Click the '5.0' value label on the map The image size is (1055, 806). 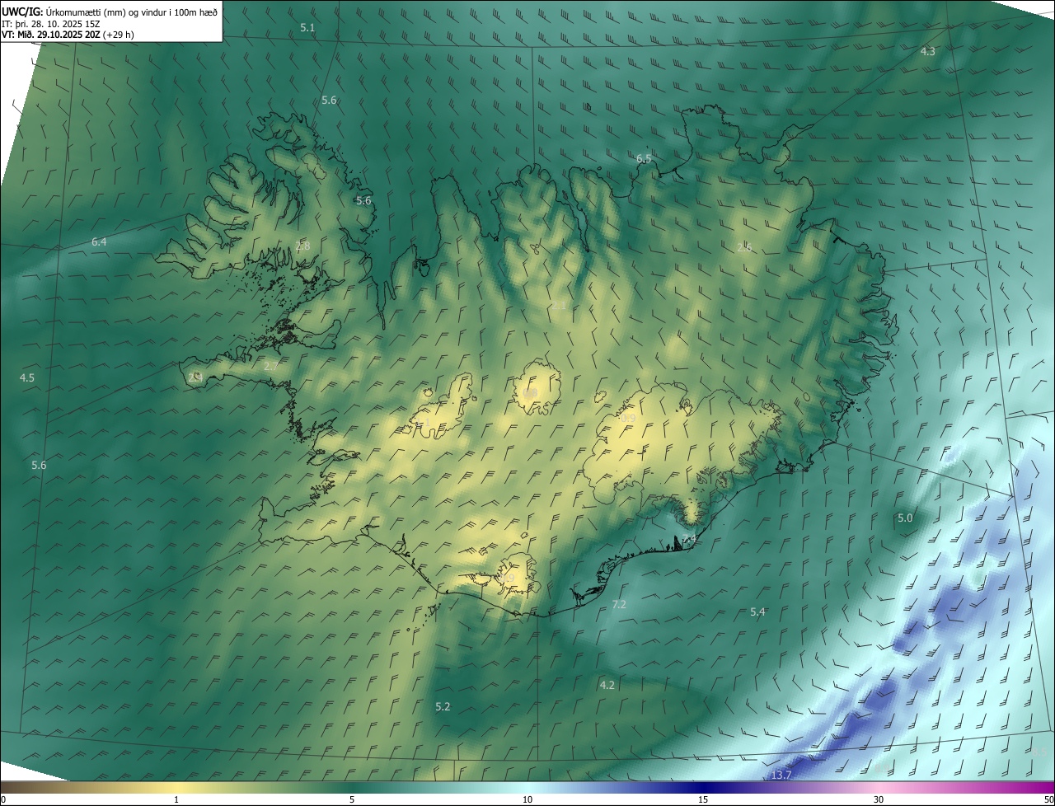pyautogui.click(x=905, y=518)
